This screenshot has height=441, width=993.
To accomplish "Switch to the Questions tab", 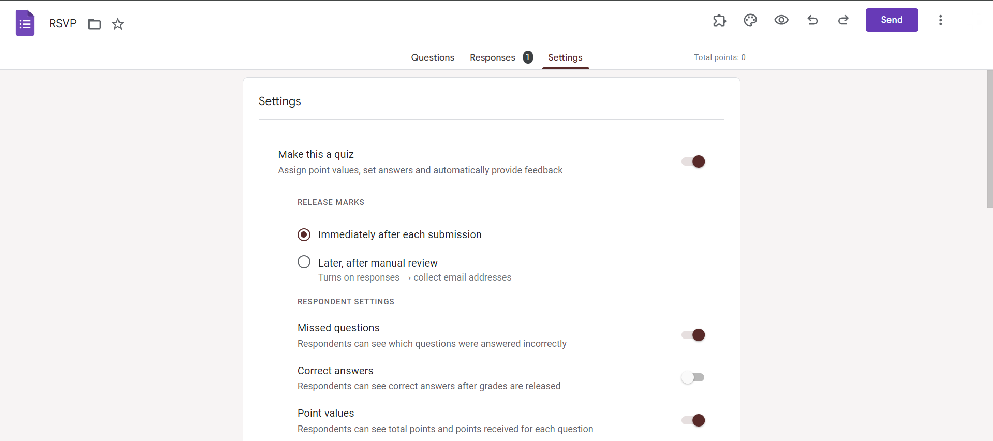I will (x=433, y=57).
